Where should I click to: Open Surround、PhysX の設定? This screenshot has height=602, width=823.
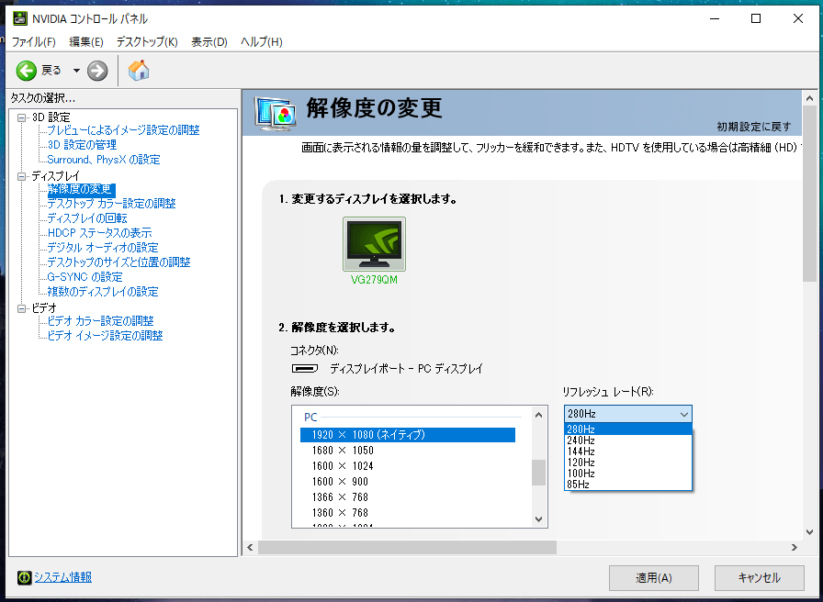coord(104,160)
